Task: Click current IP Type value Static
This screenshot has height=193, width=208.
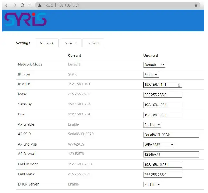Action: [72, 74]
